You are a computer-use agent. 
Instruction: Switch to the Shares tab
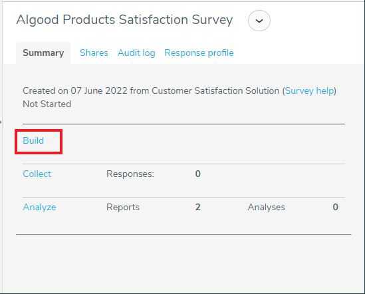coord(94,53)
